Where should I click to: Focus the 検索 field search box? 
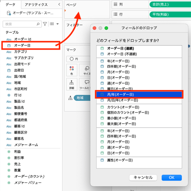pos(22,24)
